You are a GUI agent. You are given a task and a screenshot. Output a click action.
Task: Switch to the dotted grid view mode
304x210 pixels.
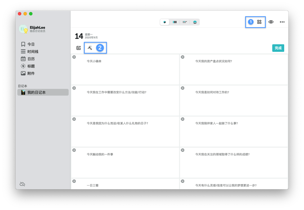coord(185,22)
